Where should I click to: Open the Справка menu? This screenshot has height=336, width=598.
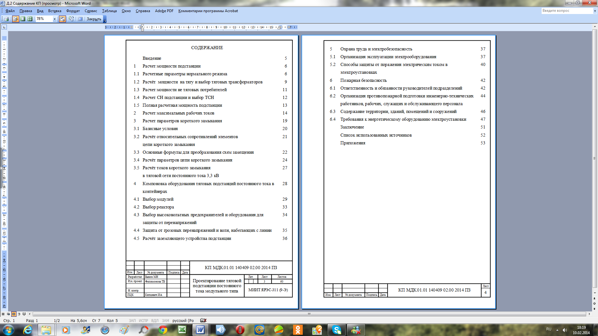(143, 11)
